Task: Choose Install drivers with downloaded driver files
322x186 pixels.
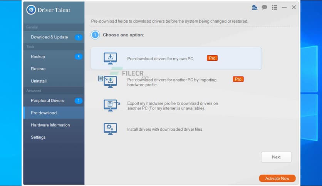Action: coord(165,129)
